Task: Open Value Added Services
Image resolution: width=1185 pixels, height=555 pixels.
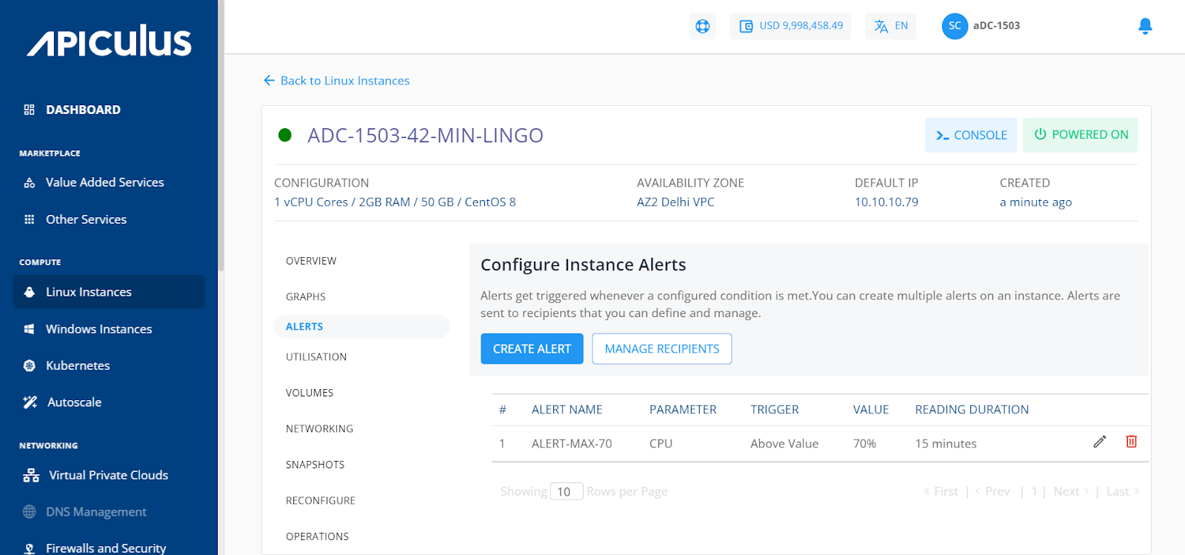Action: (x=105, y=182)
